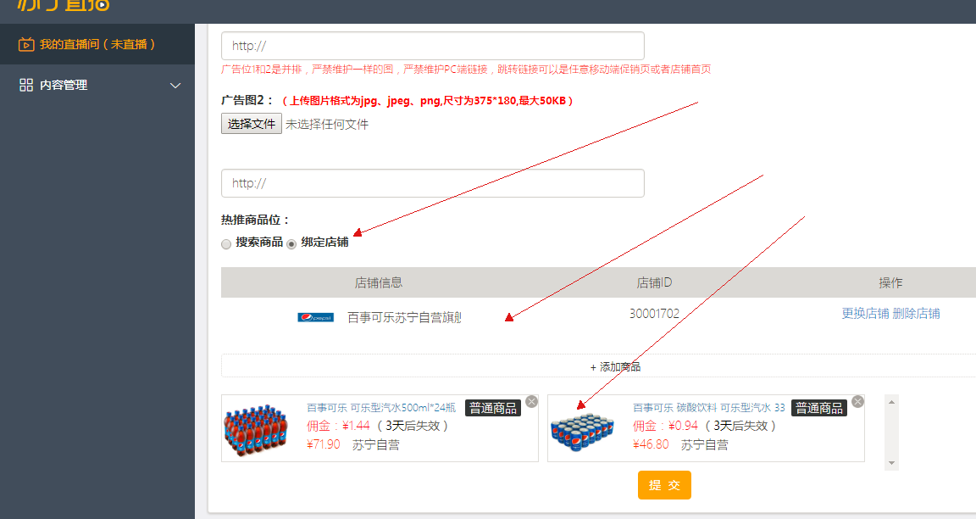
Task: Click the 佣金：¥0.94 commission text
Action: tap(665, 426)
